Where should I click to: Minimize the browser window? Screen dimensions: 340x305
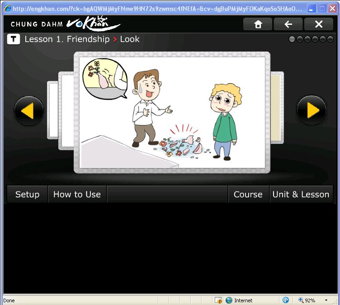(312, 9)
